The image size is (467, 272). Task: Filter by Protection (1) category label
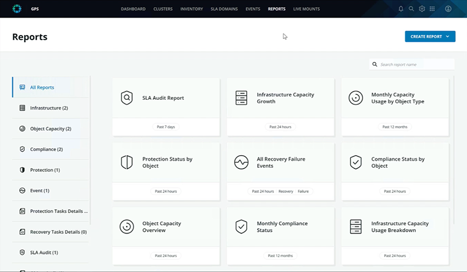click(45, 170)
